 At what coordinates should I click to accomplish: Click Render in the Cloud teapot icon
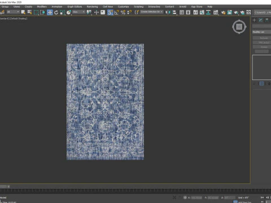[x=242, y=12]
